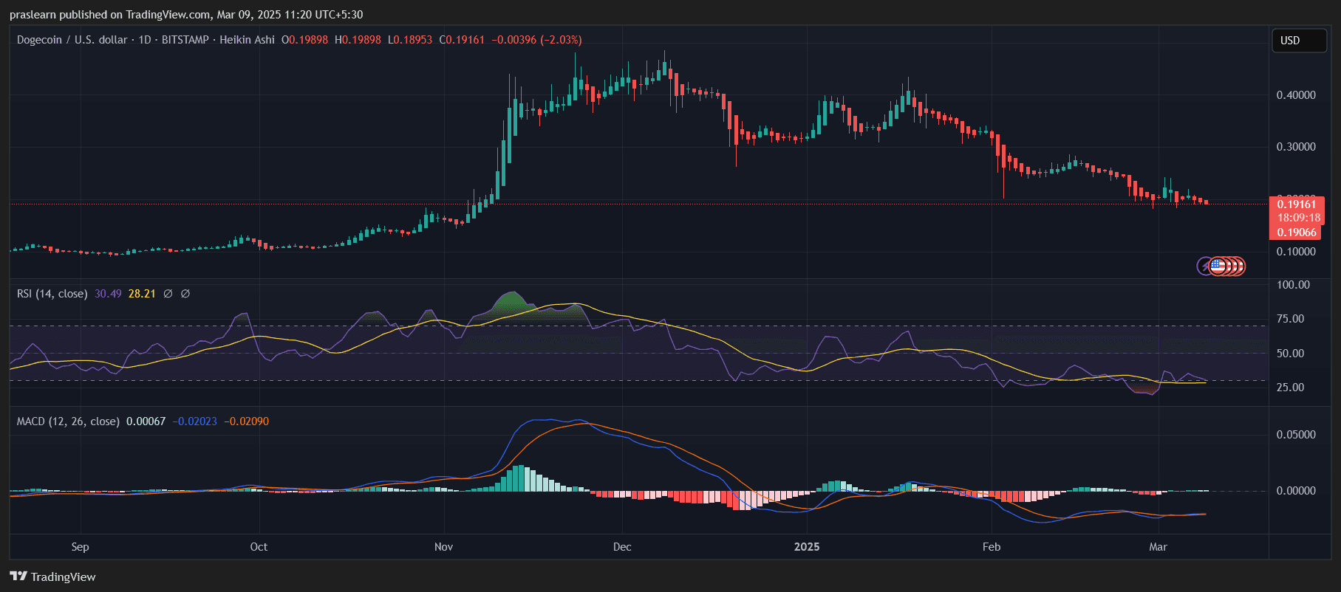The width and height of the screenshot is (1341, 592).
Task: Click the purple RSI value 30.49
Action: 108,294
